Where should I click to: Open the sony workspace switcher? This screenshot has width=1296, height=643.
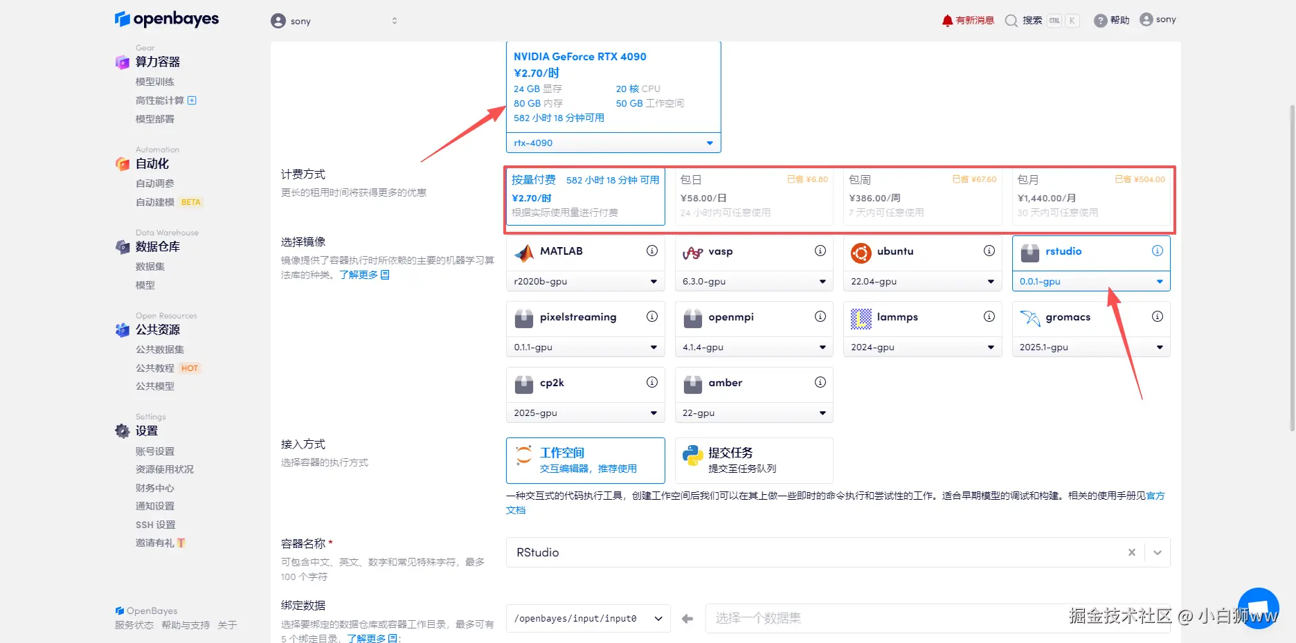coord(334,21)
